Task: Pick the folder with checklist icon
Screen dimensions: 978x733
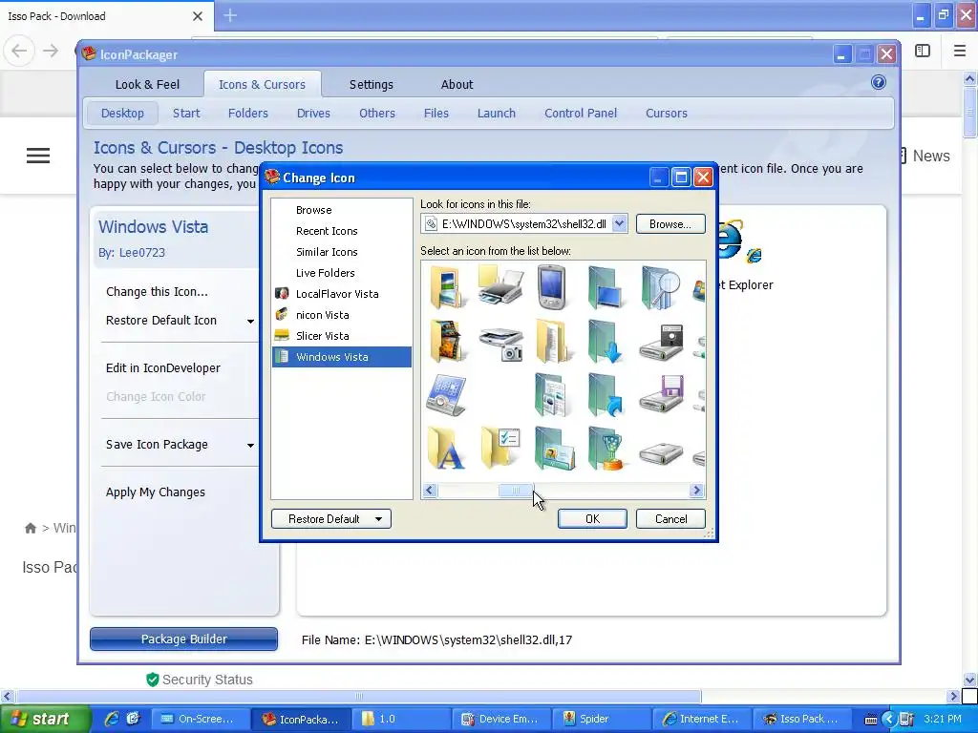Action: [500, 447]
